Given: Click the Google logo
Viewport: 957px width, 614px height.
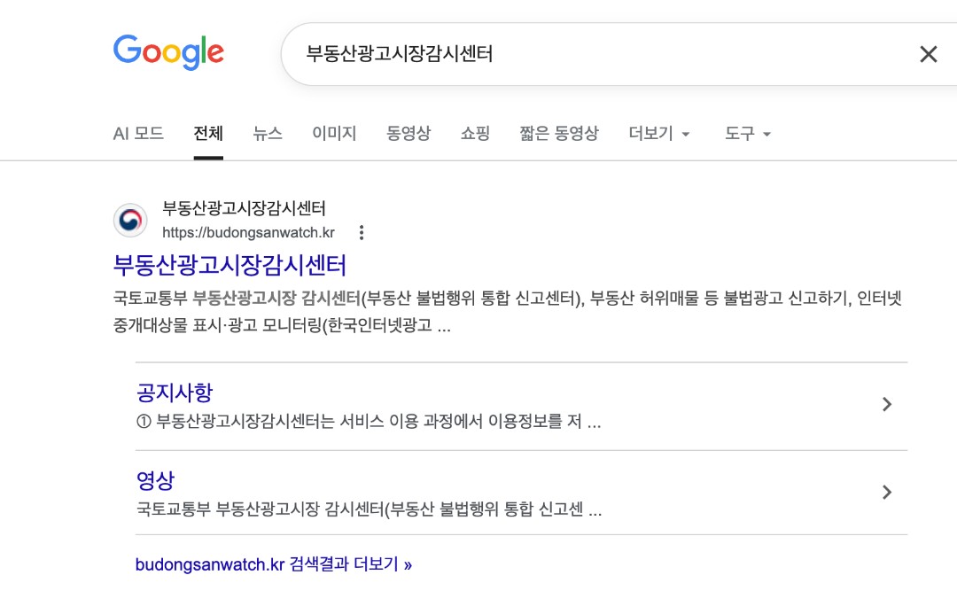Looking at the screenshot, I should (168, 52).
